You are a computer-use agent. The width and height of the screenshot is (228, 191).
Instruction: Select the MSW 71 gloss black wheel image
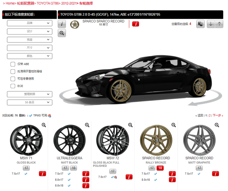(x=26, y=140)
